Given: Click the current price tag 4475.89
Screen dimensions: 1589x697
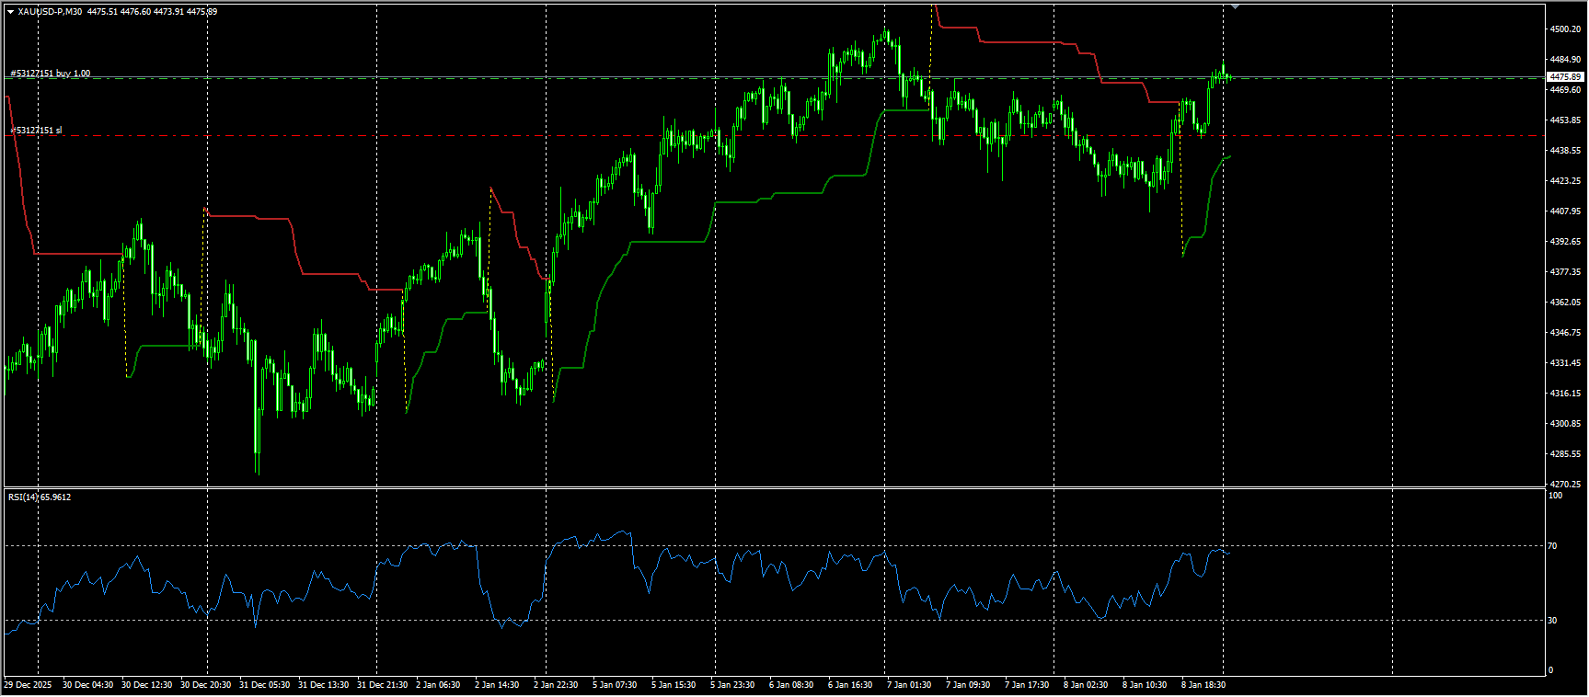Looking at the screenshot, I should coord(1565,77).
